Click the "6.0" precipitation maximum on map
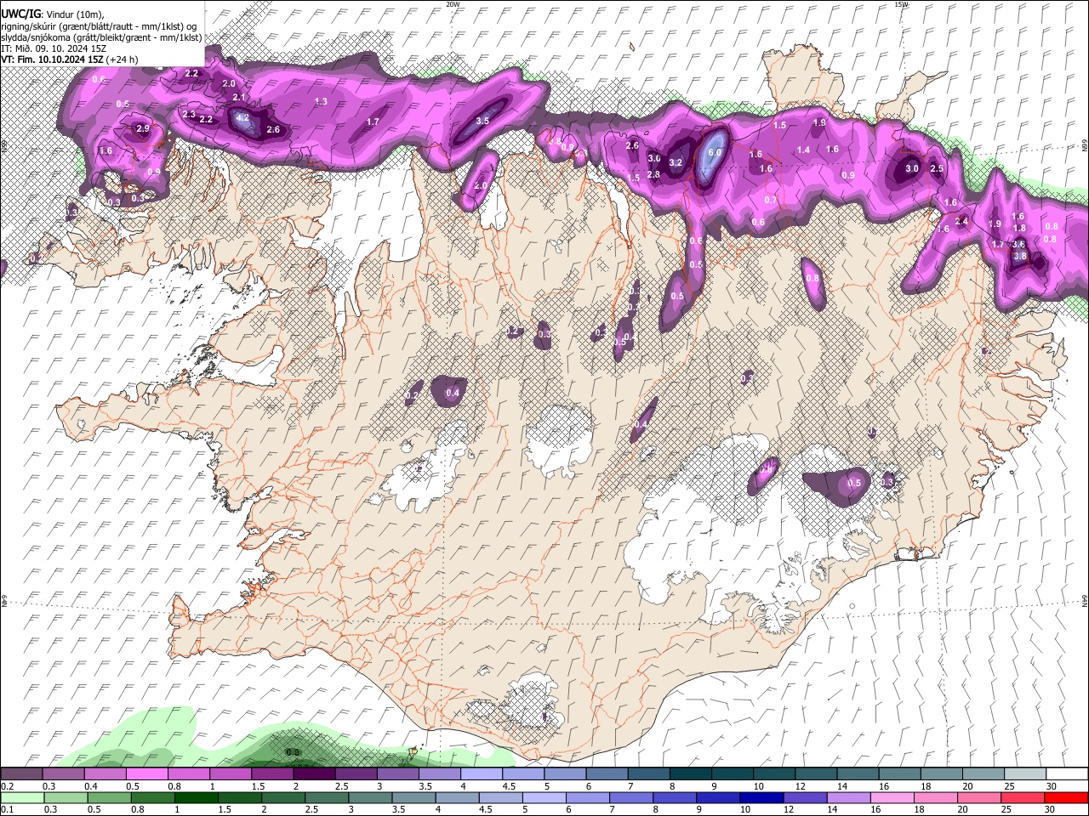 click(715, 152)
